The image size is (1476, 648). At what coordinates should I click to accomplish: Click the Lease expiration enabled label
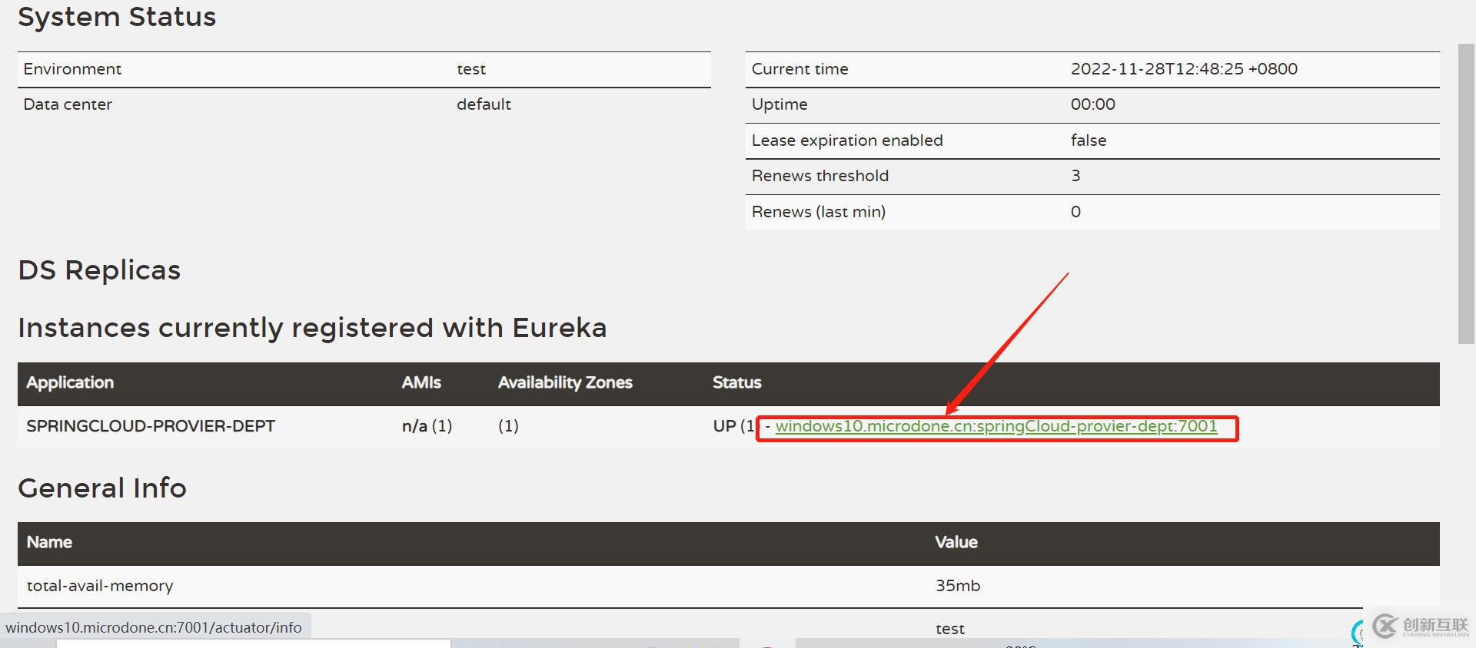pyautogui.click(x=847, y=141)
